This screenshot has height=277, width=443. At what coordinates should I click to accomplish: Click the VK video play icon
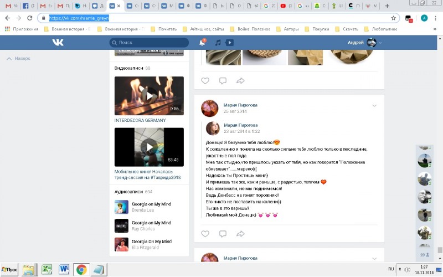click(229, 43)
